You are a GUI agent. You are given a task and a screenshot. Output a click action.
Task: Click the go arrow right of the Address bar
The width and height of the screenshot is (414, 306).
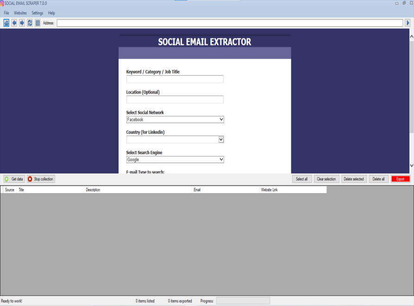[x=408, y=23]
